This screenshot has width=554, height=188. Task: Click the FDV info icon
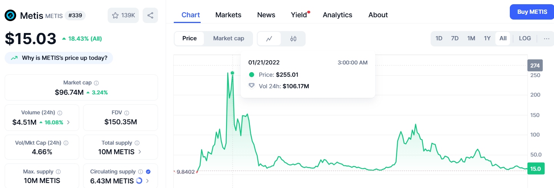[127, 113]
